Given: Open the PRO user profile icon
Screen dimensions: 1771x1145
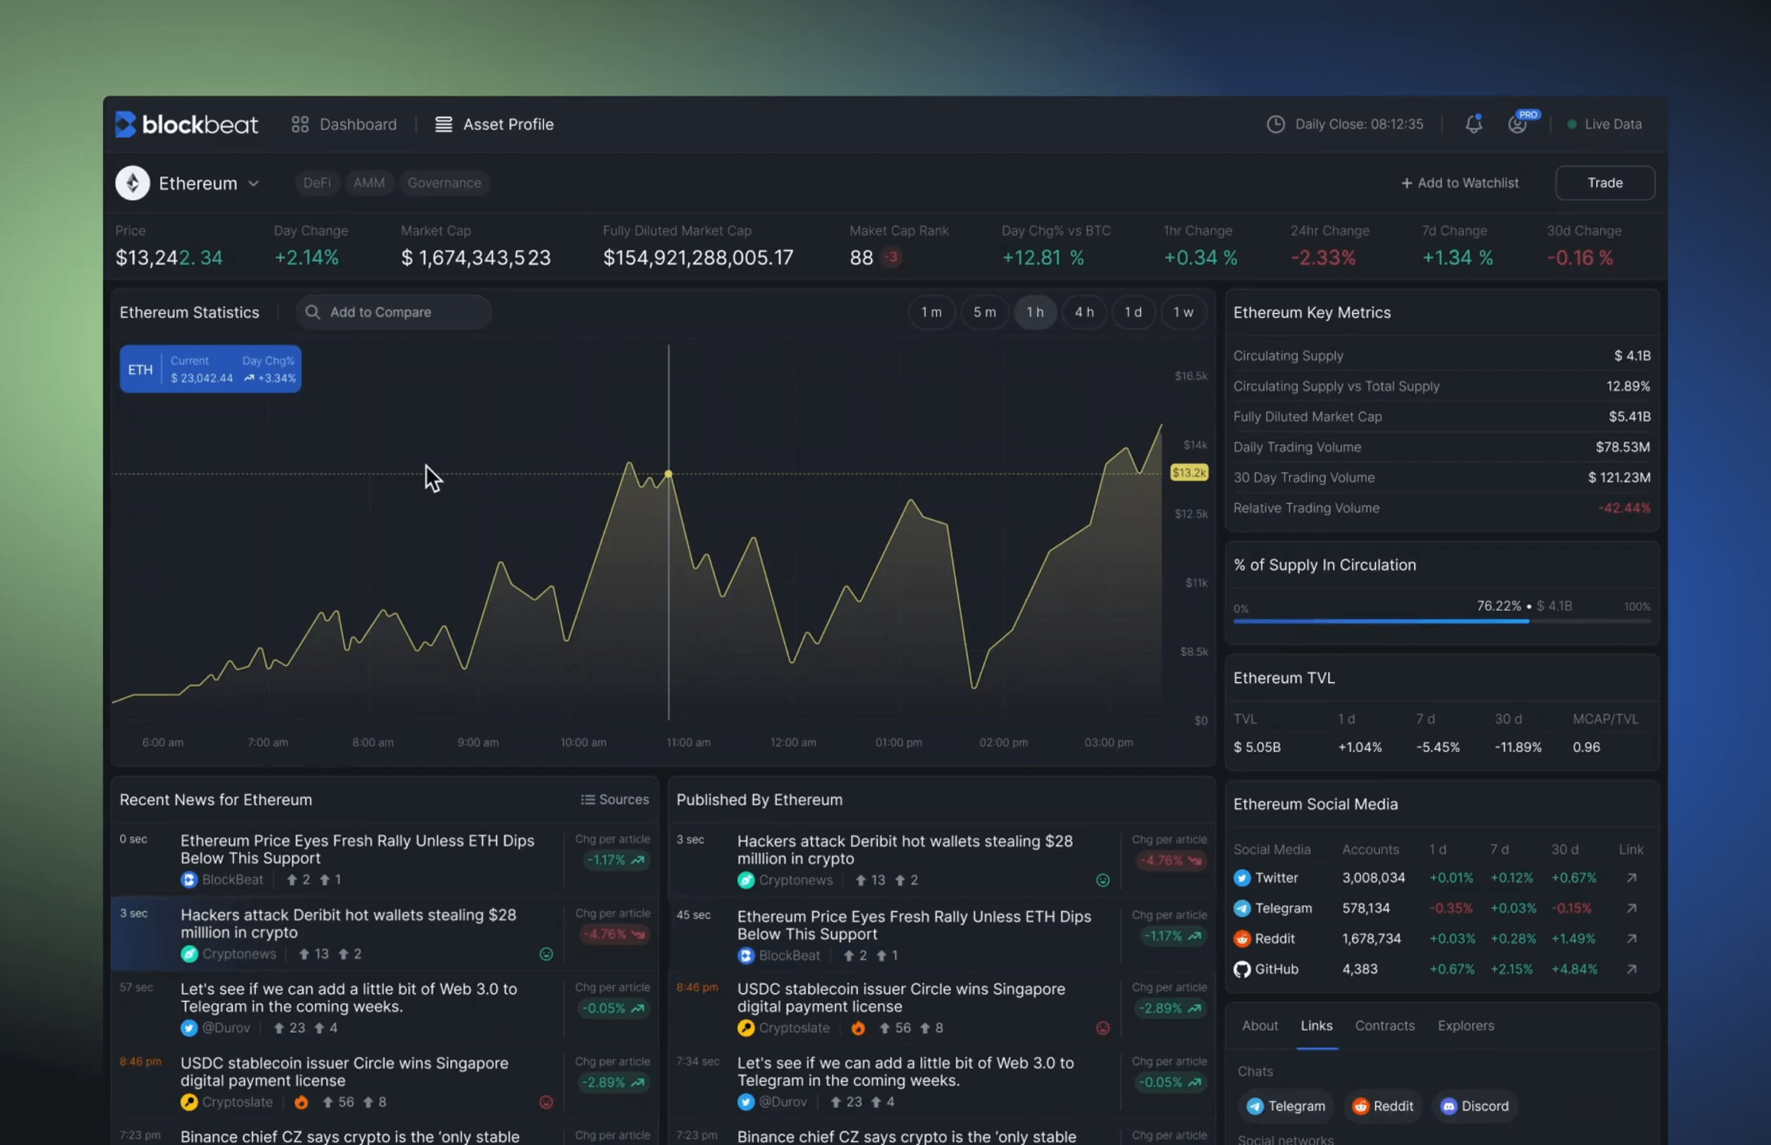Looking at the screenshot, I should (x=1517, y=124).
